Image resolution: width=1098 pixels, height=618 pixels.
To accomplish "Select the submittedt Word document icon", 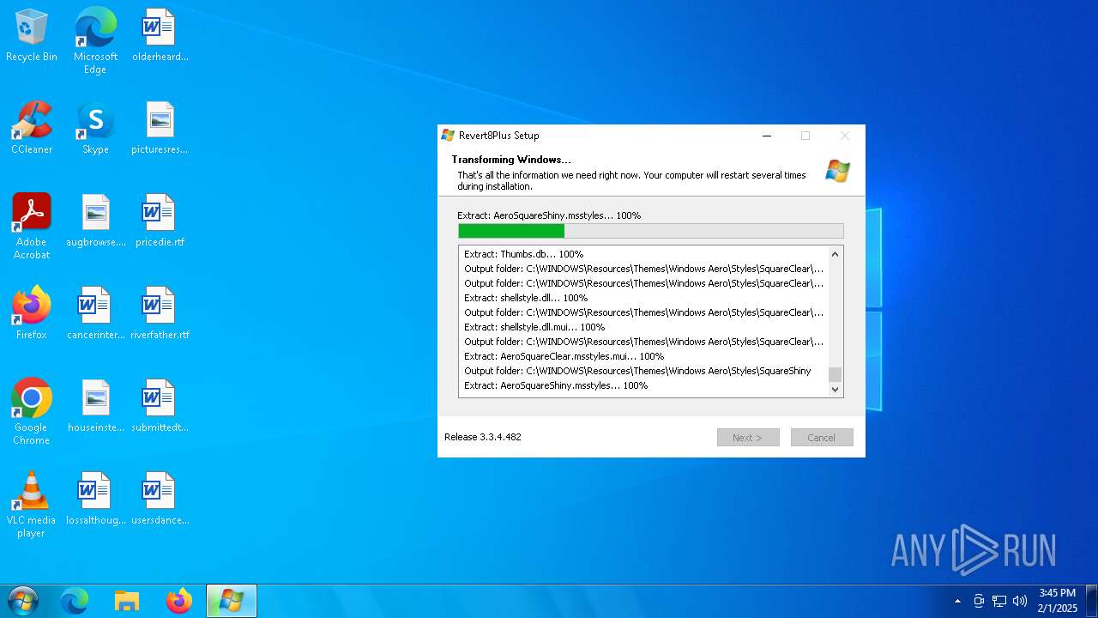I will tap(160, 407).
